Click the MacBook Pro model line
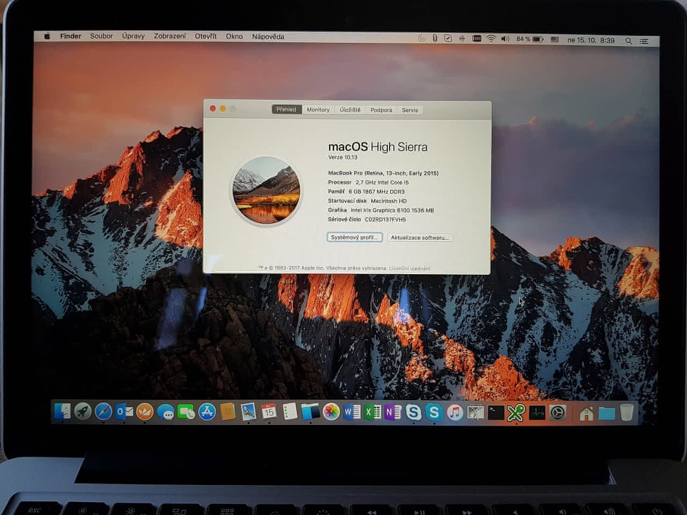687x515 pixels. point(383,173)
